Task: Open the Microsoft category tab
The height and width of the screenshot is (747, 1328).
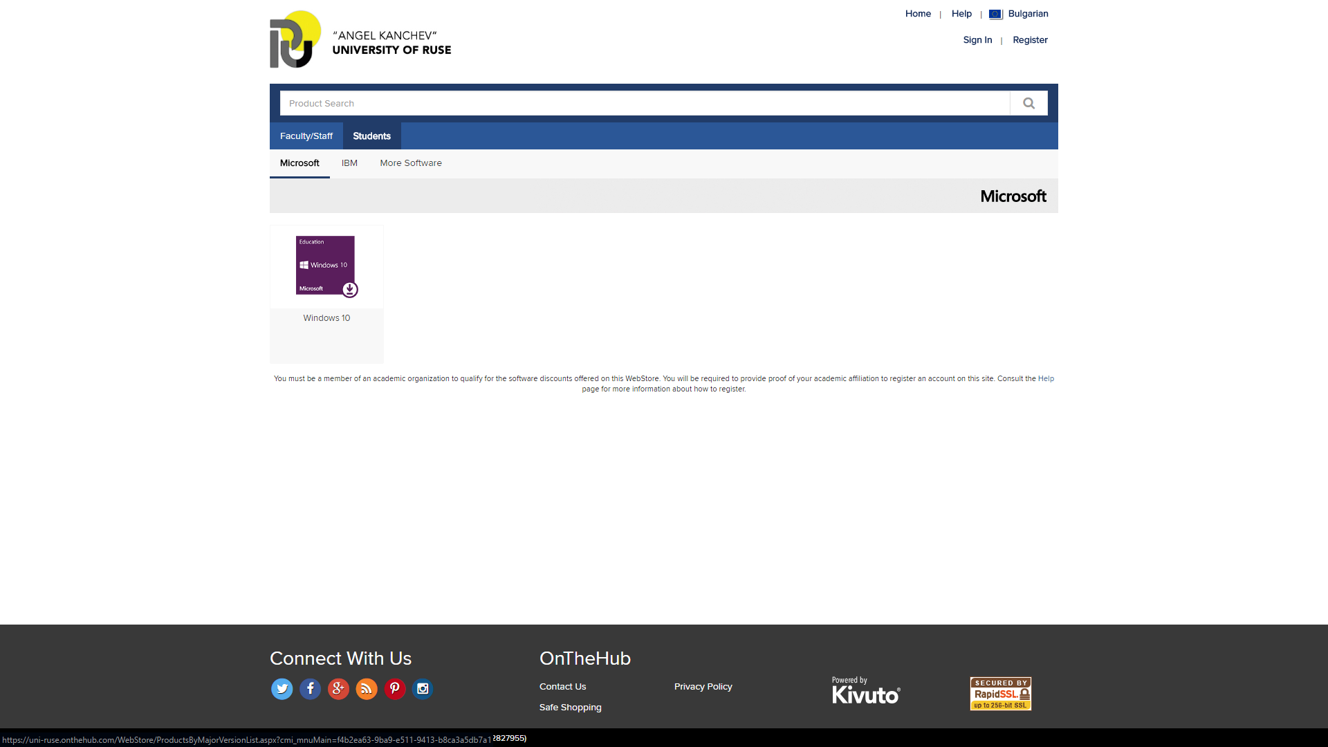Action: click(x=299, y=163)
